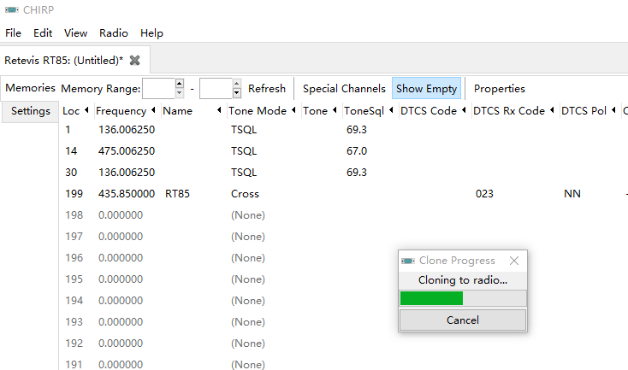Viewport: 628px width, 370px height.
Task: Open the View menu
Action: coord(75,33)
